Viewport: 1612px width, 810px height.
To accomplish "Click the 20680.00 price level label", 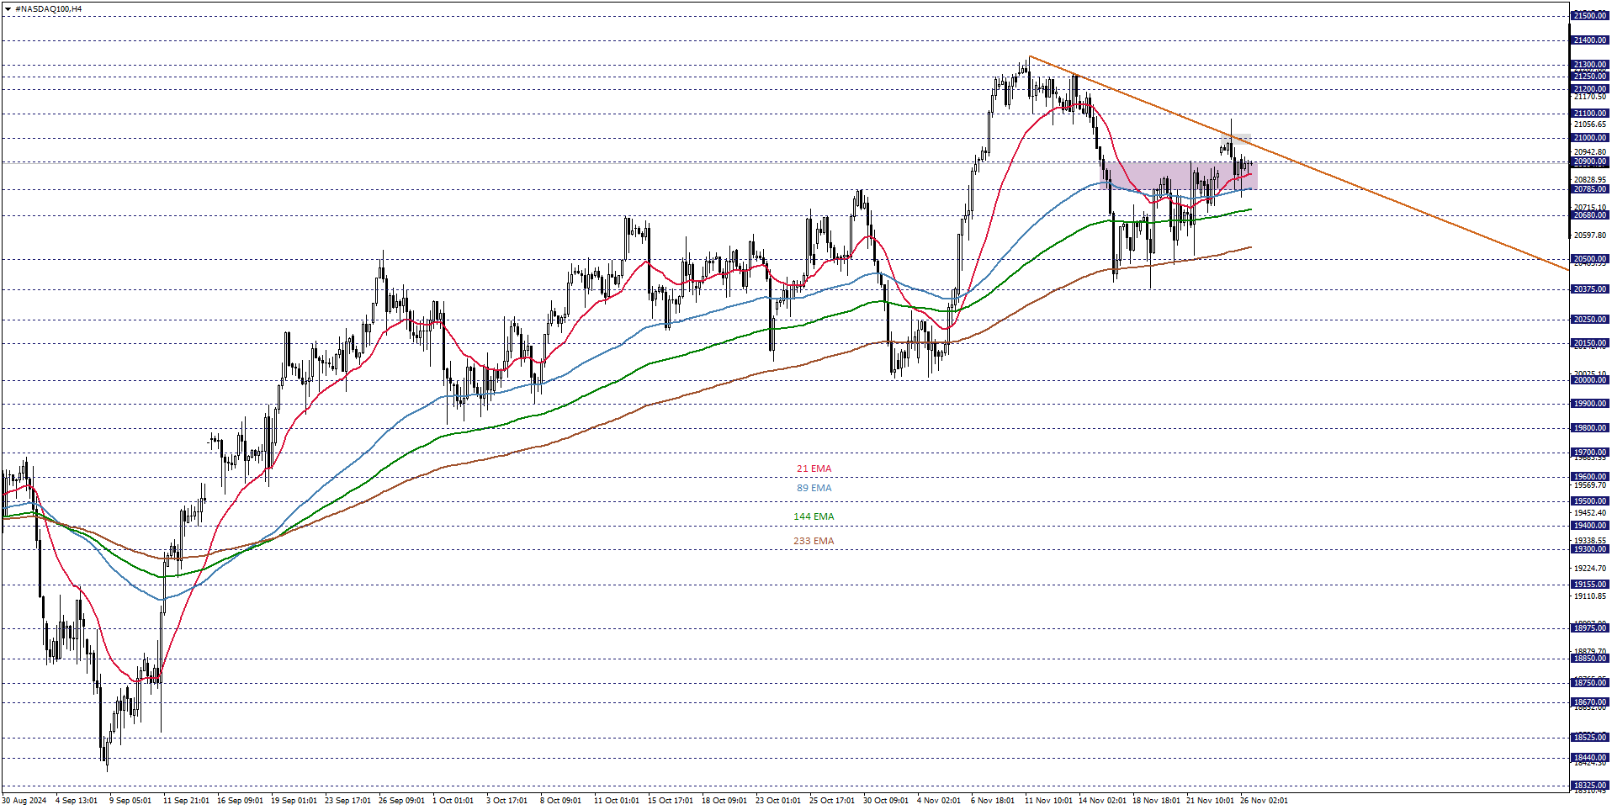I will [1589, 215].
